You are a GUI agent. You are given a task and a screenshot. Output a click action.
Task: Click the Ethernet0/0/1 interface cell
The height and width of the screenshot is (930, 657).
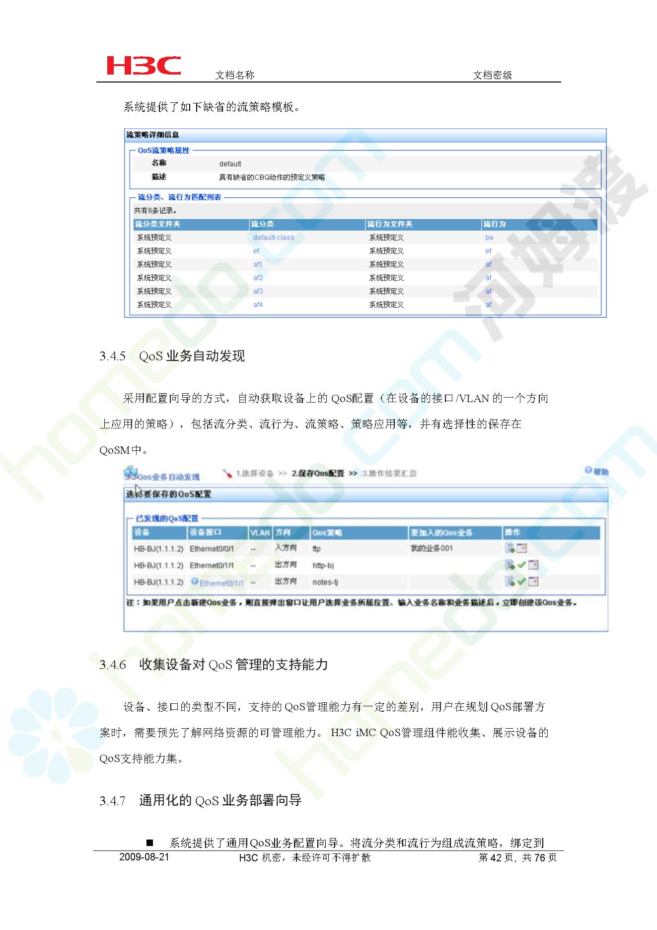pos(212,549)
